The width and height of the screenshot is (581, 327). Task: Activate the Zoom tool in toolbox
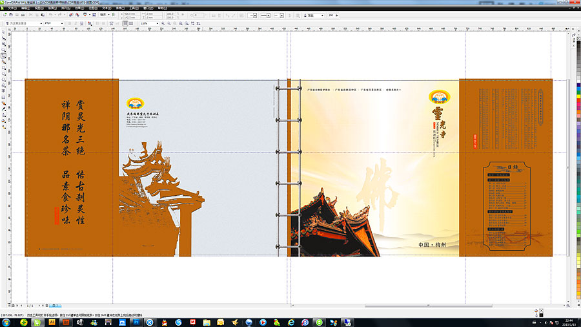(x=3, y=50)
